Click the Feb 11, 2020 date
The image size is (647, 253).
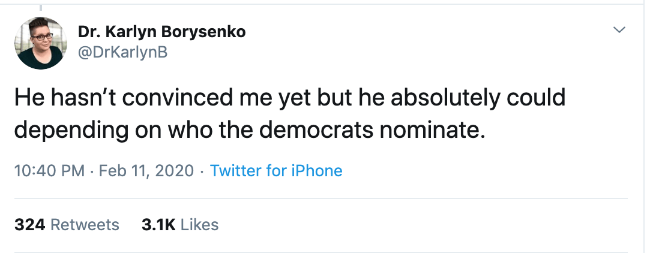pyautogui.click(x=146, y=171)
